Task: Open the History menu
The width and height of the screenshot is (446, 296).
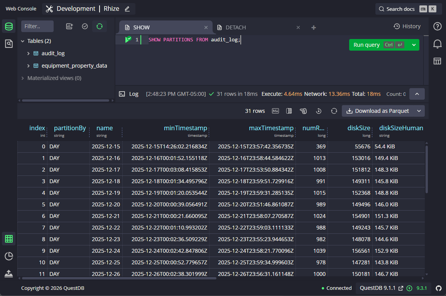Action: click(x=407, y=26)
